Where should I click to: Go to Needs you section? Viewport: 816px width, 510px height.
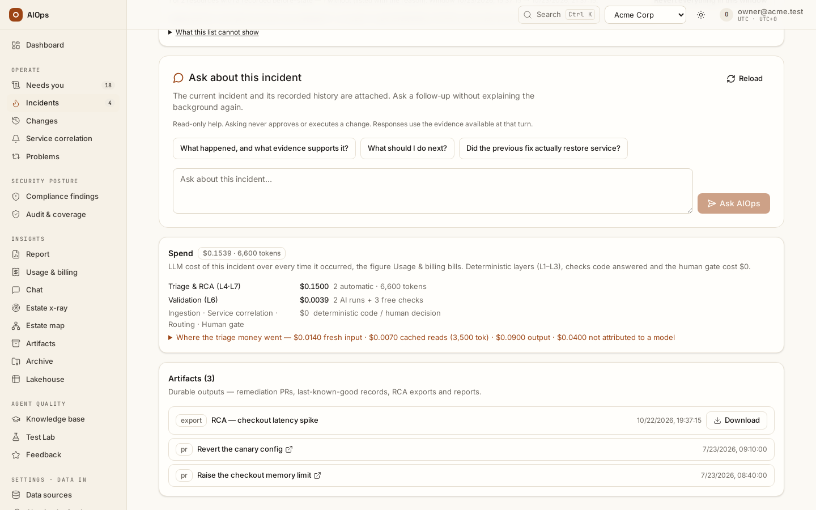[63, 86]
